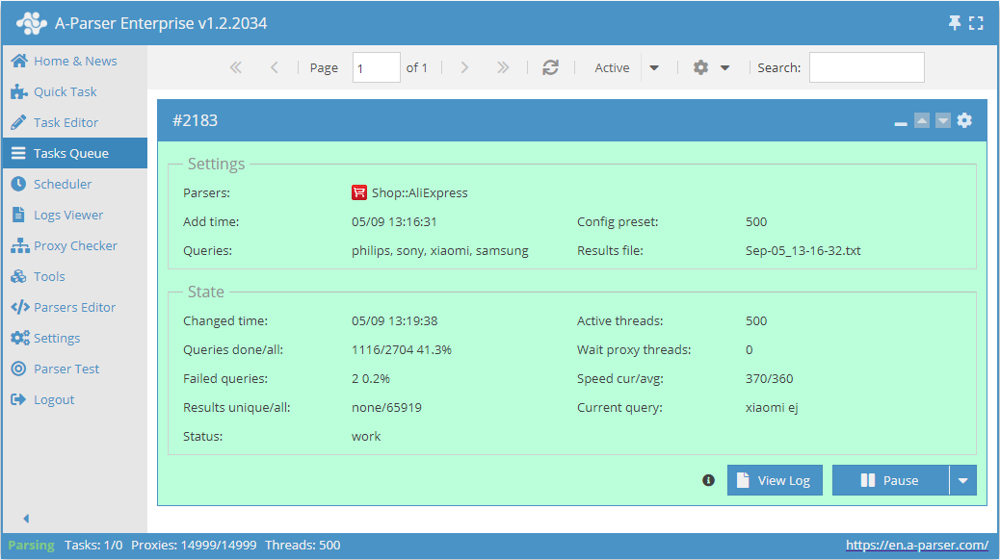Move task #2183 down in queue
Image resolution: width=1000 pixels, height=560 pixels.
click(943, 120)
